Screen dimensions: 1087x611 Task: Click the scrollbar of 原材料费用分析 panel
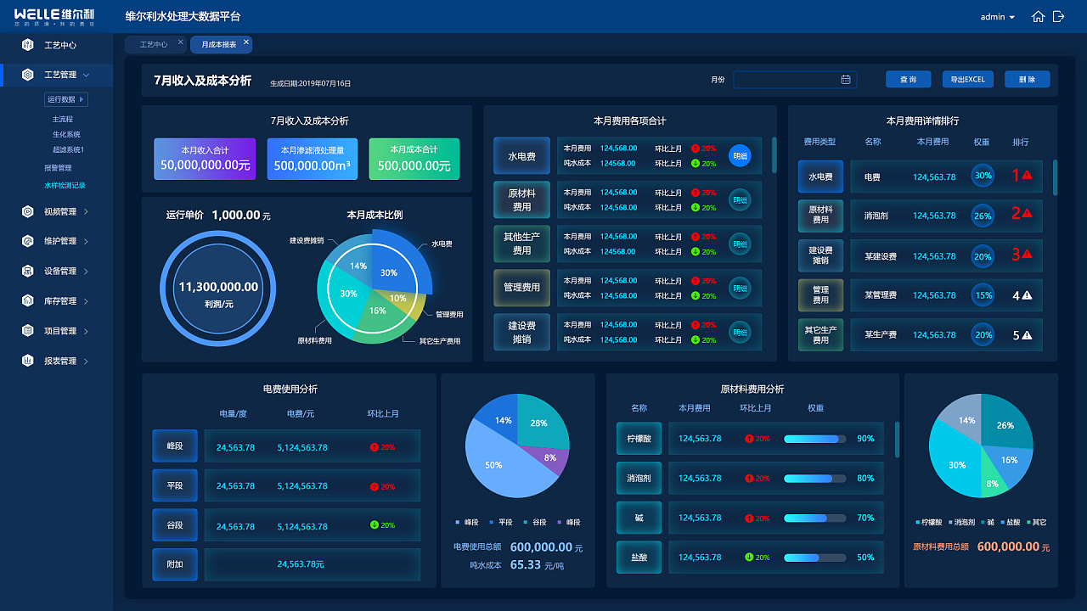point(897,439)
